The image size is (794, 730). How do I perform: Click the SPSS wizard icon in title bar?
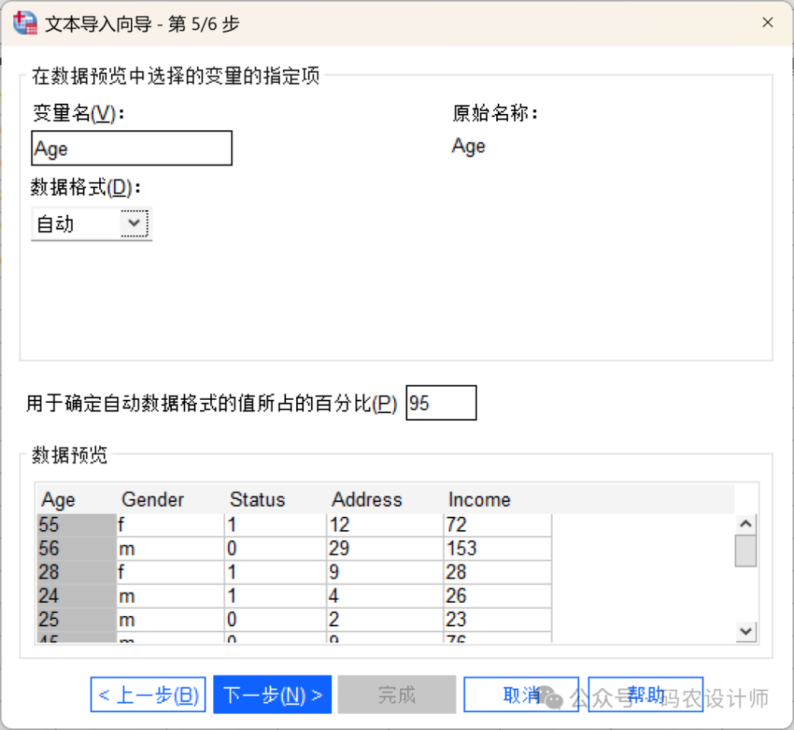[x=26, y=23]
